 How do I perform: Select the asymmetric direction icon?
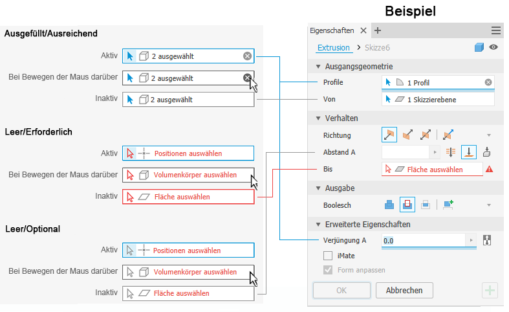[448, 135]
